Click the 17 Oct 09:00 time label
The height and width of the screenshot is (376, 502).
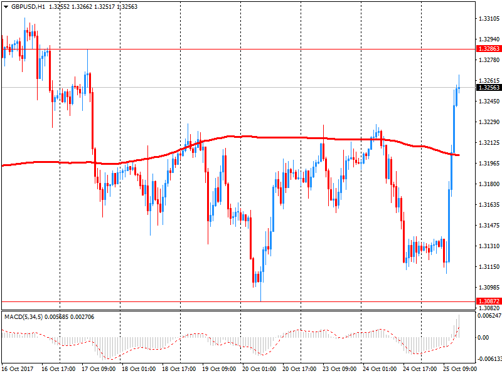[x=99, y=369]
